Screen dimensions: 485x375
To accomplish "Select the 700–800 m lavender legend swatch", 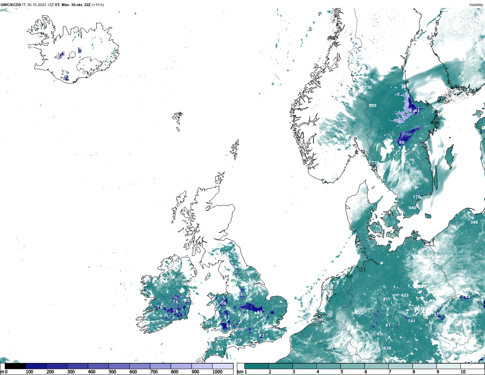I will click(x=160, y=366).
